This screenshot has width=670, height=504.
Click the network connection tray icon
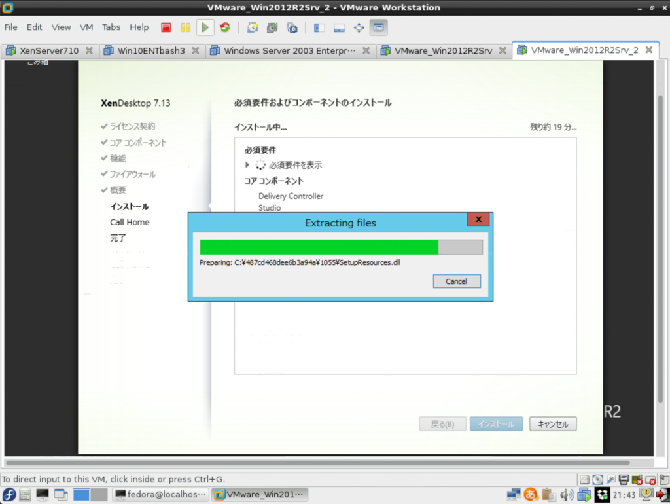[x=513, y=495]
